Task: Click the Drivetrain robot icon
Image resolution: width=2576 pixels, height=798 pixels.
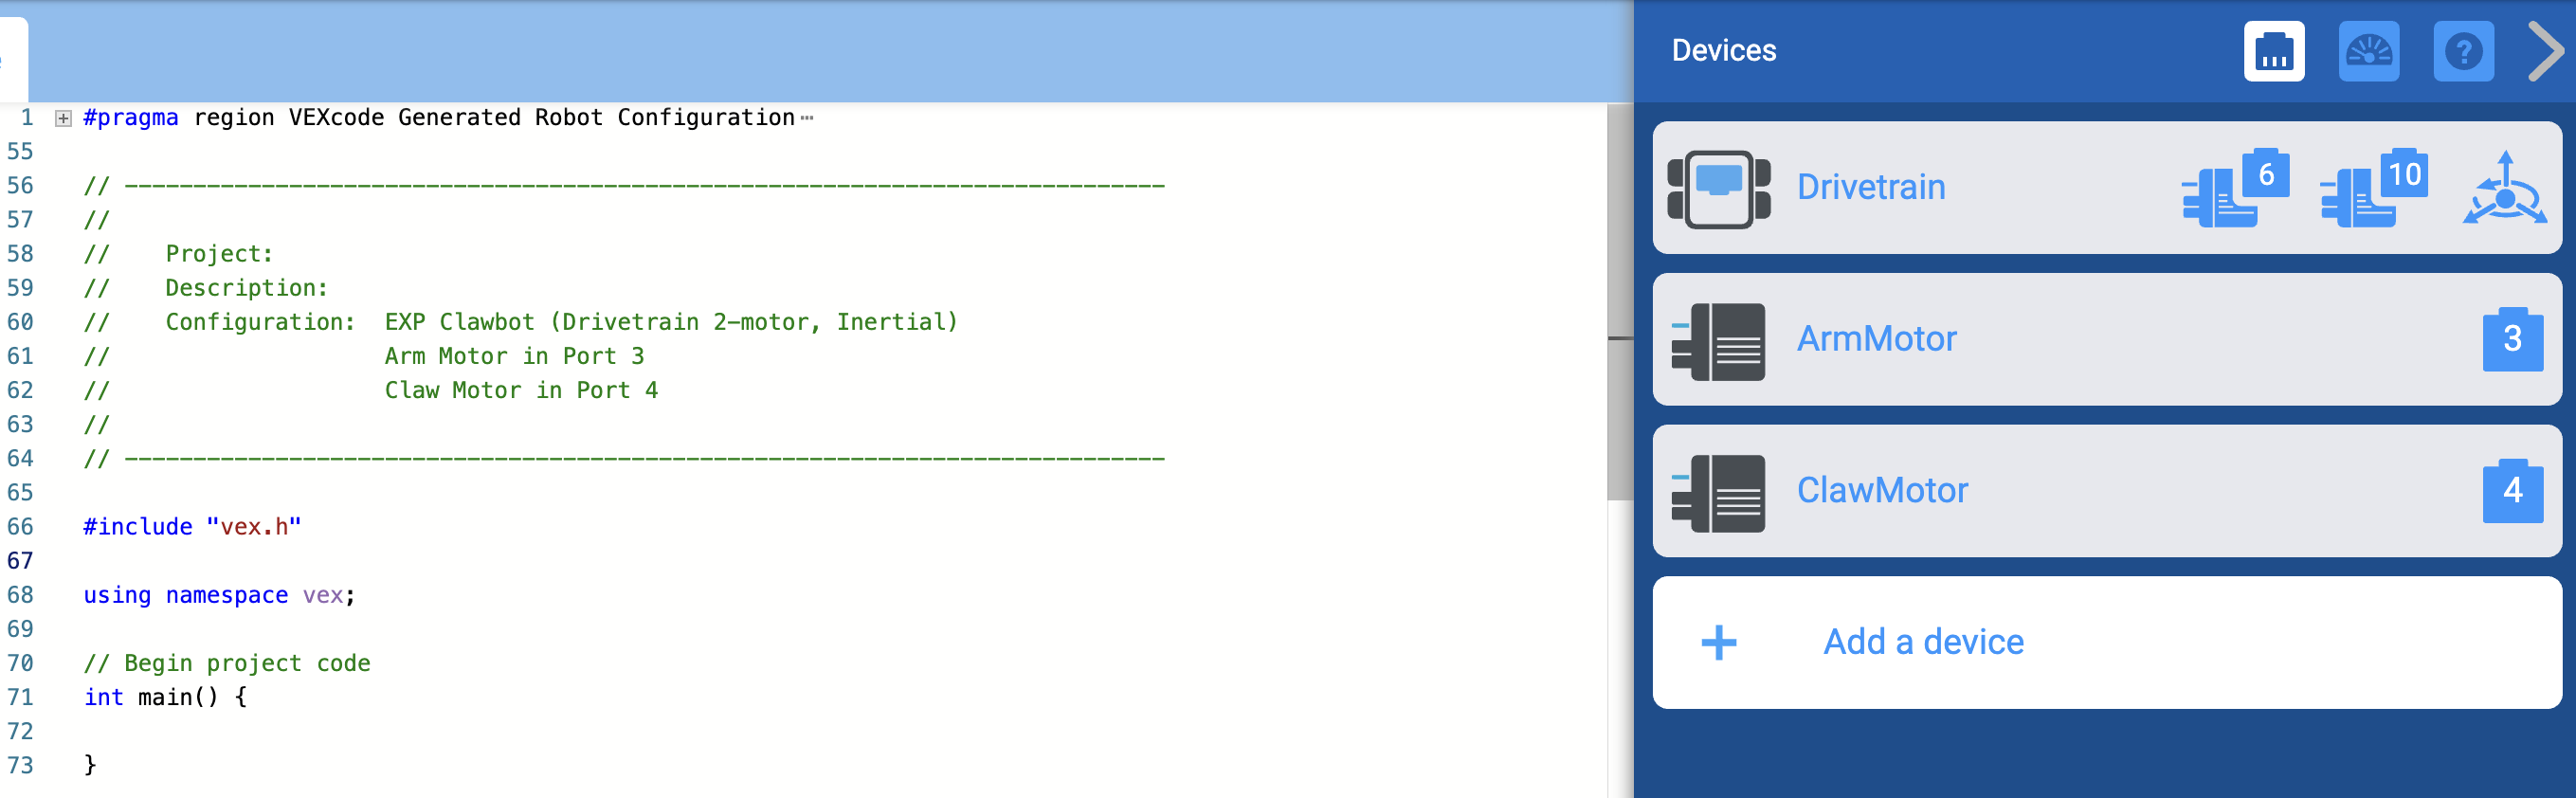Action: pos(1718,189)
